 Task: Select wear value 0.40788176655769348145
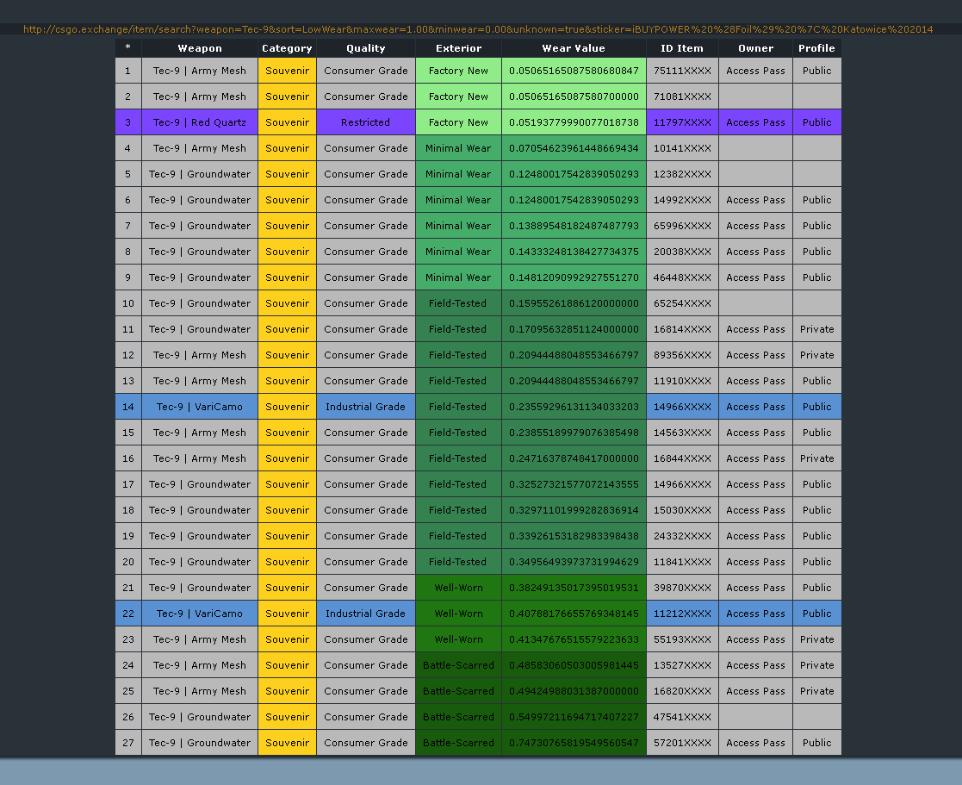(x=574, y=614)
